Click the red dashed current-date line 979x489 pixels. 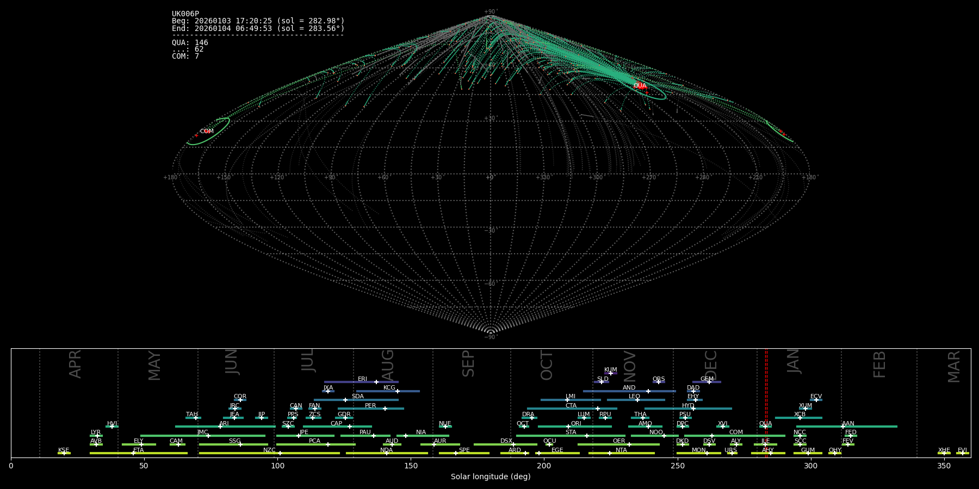pyautogui.click(x=766, y=402)
